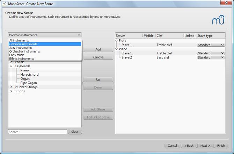Click the Down button
The width and height of the screenshot is (234, 154).
click(98, 87)
